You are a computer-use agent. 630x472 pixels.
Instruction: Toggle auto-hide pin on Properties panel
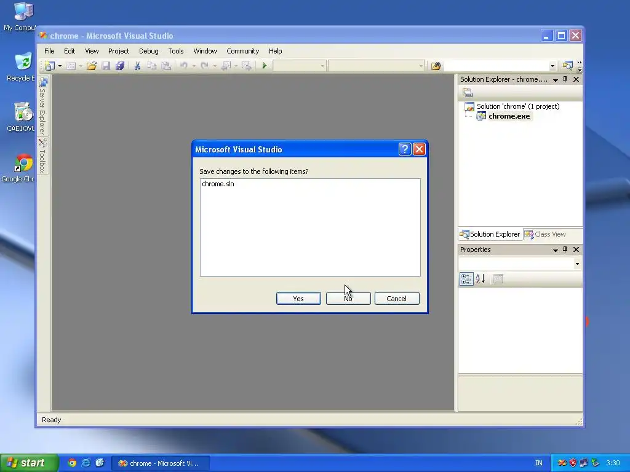(x=565, y=250)
